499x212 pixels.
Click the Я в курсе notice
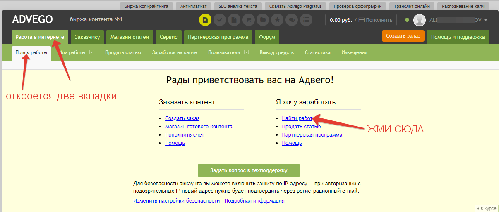tap(486, 209)
